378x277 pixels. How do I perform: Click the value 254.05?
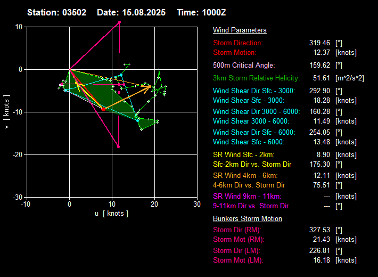point(319,133)
